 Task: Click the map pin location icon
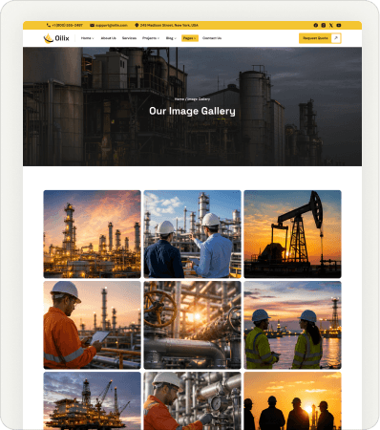[137, 25]
